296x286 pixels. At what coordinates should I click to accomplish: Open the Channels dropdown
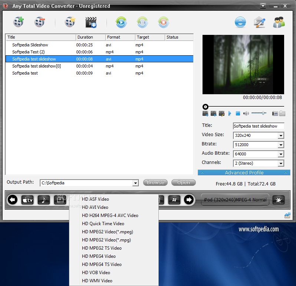coord(281,163)
